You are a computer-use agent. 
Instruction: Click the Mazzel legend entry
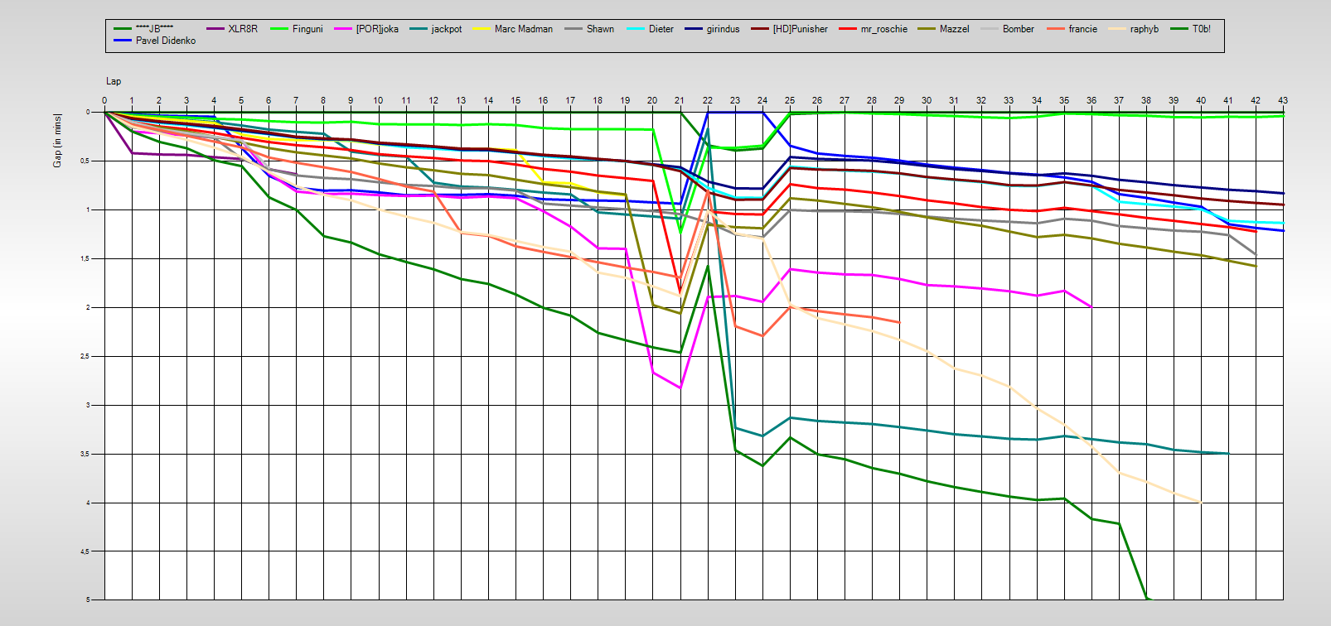tap(954, 29)
